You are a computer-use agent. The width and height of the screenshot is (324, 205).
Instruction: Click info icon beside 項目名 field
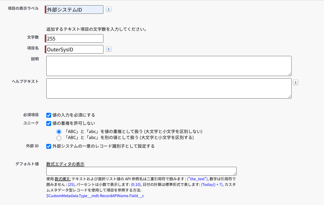(x=108, y=49)
